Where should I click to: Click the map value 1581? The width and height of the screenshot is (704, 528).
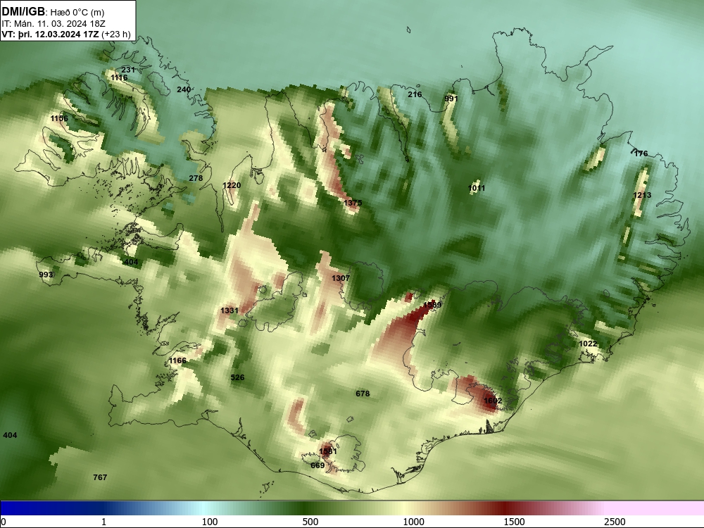[x=328, y=451]
